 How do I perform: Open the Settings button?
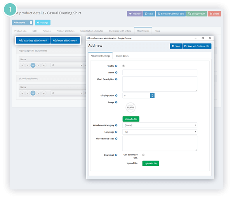click(43, 23)
